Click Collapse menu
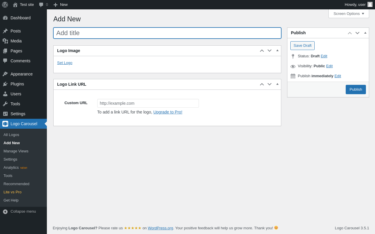Screen dimensions: 375x234 [23, 211]
